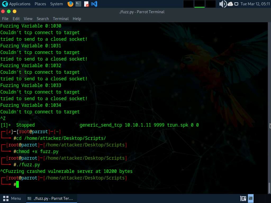This screenshot has width=271, height=203.
Task: Open the System menu
Action: (x=56, y=4)
